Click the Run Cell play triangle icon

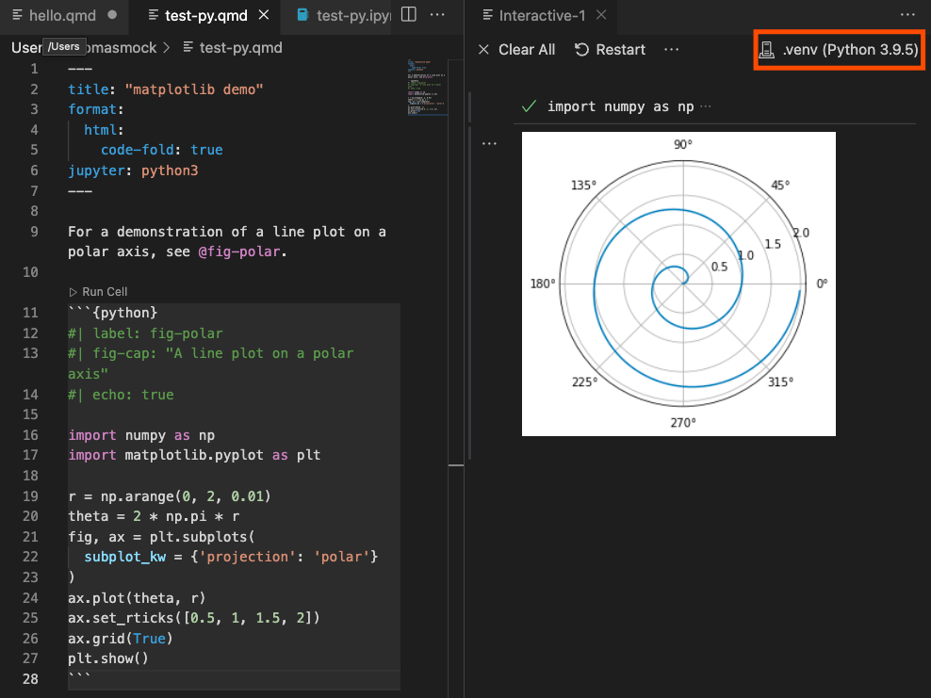click(x=73, y=292)
